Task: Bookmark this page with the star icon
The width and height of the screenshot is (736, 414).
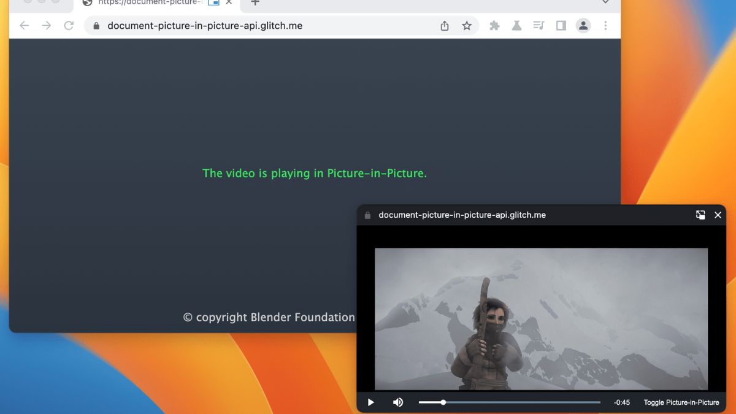Action: tap(467, 26)
